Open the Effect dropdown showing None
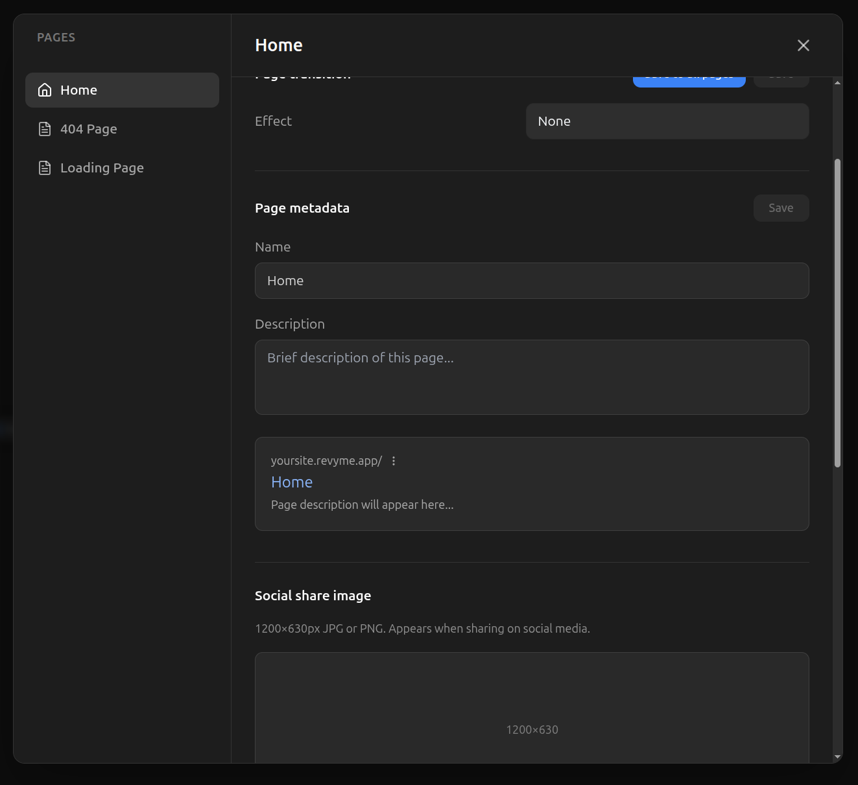Viewport: 858px width, 785px height. 667,121
